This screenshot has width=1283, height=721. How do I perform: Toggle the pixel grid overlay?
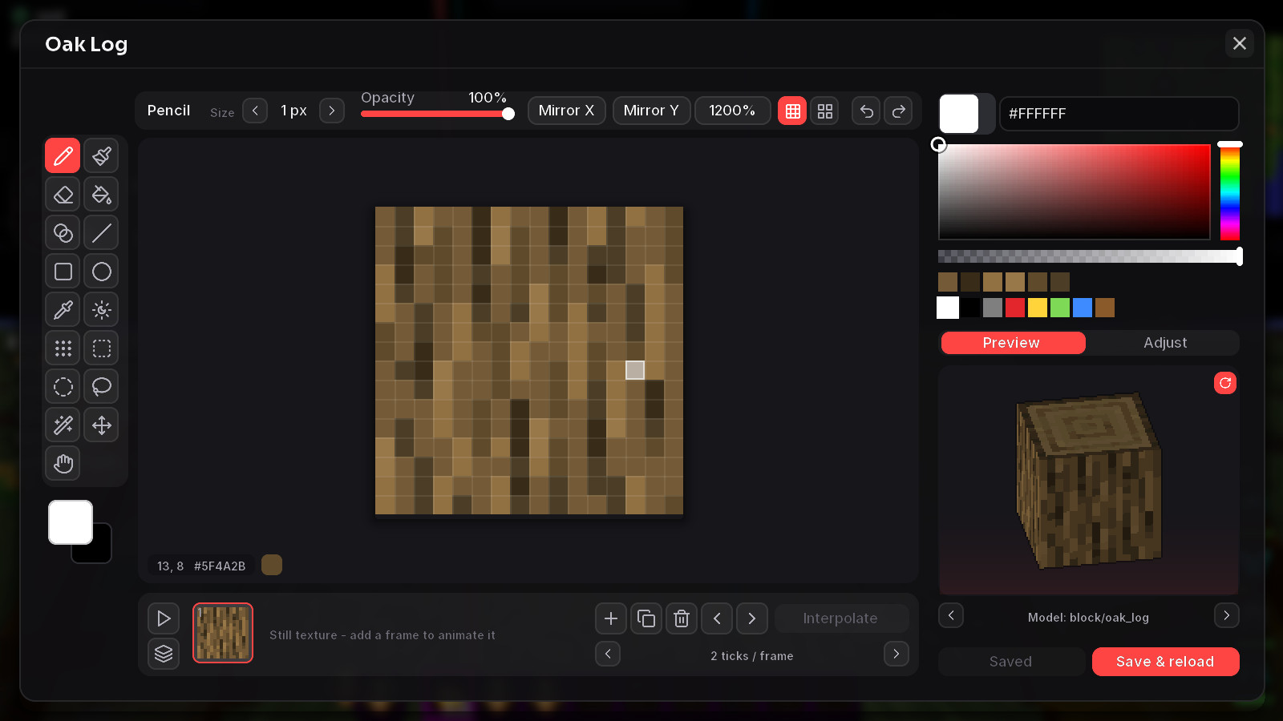(x=792, y=111)
